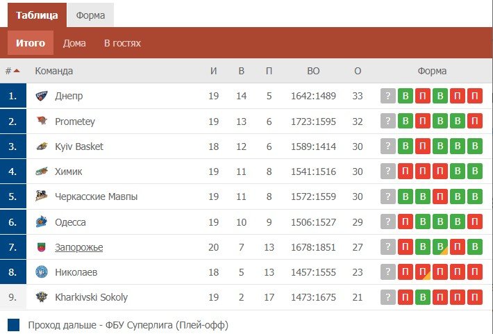Click the Днепр team logo
The width and height of the screenshot is (493, 334).
coord(42,96)
